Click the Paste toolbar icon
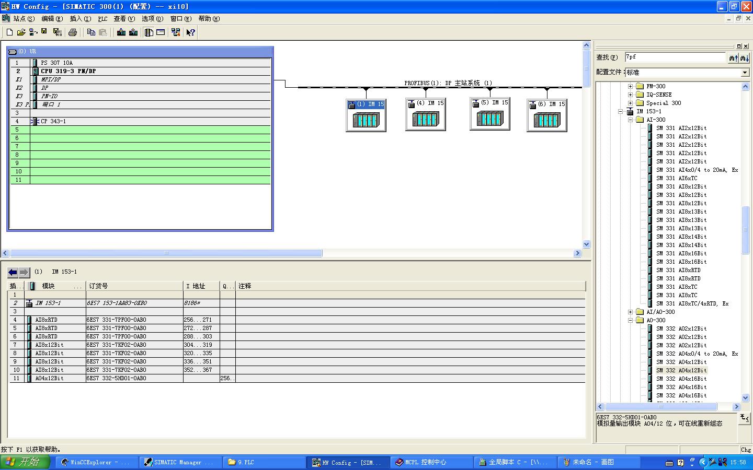The image size is (753, 470). (x=103, y=32)
